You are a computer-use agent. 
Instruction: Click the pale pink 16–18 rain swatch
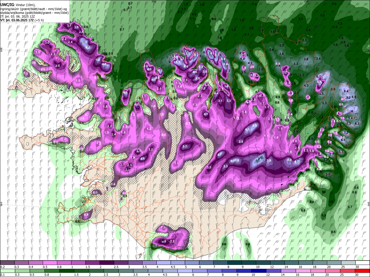coord(303,271)
